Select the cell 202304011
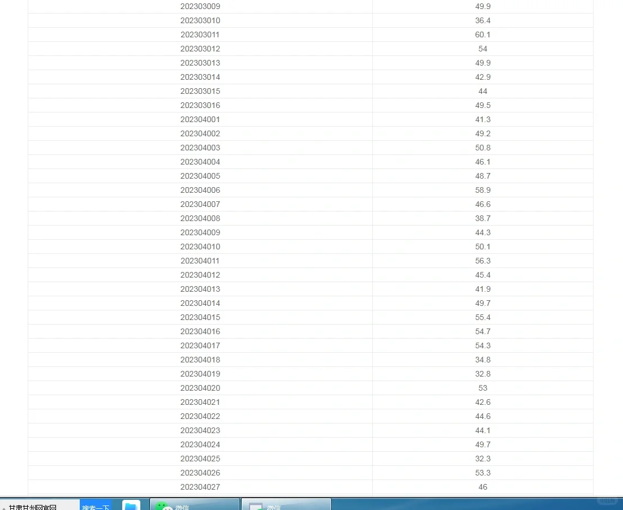 200,261
